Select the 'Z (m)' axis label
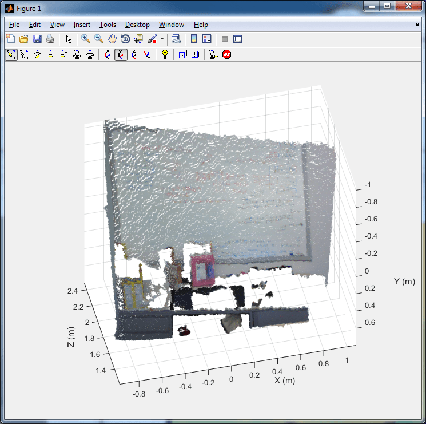Screen dimensions: 426x424 click(x=71, y=337)
